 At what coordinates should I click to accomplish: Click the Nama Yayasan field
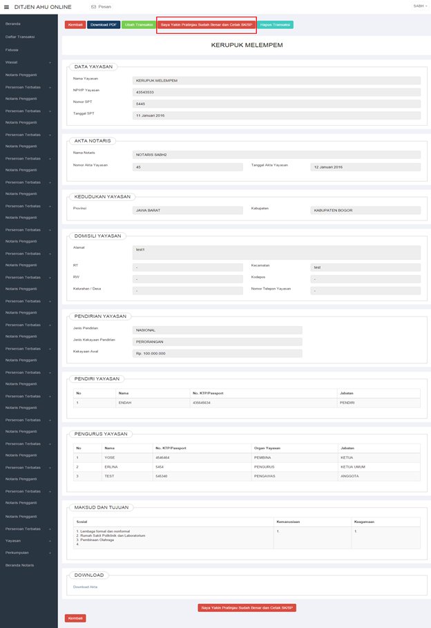pos(276,81)
